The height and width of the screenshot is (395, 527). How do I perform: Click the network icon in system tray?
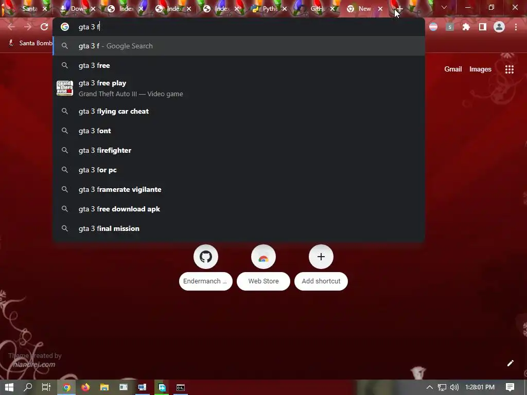point(442,387)
